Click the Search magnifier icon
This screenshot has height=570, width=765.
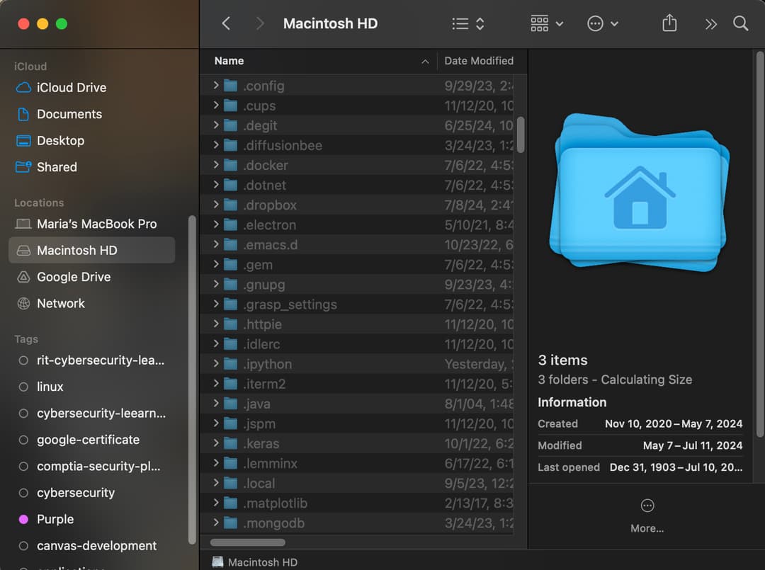click(741, 23)
